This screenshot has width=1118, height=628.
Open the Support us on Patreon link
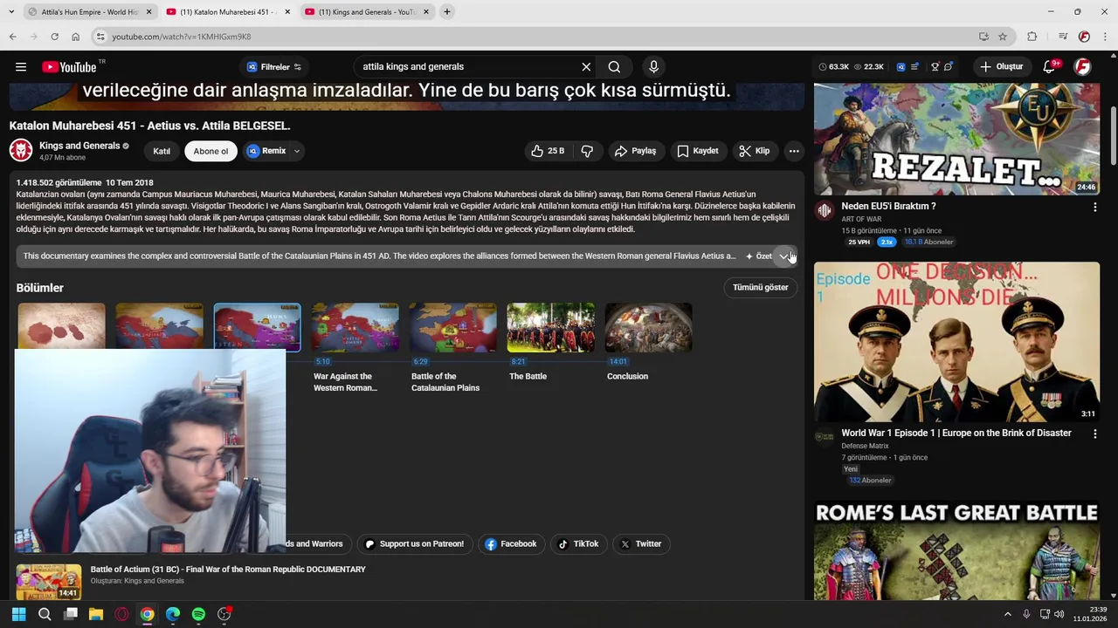click(x=414, y=543)
